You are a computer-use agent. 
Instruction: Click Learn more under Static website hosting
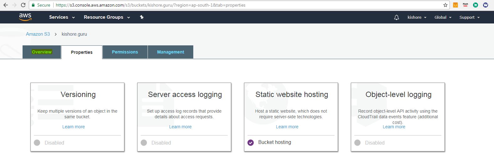tap(287, 127)
